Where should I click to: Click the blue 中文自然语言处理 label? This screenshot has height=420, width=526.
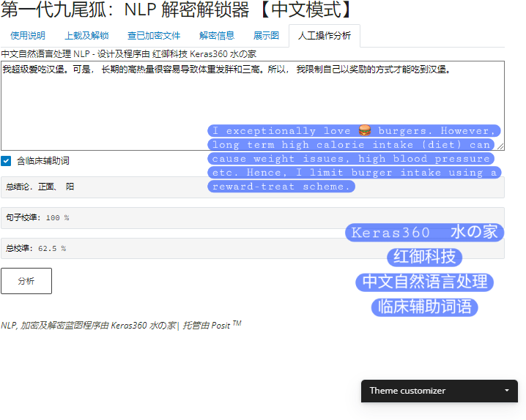[x=425, y=282]
